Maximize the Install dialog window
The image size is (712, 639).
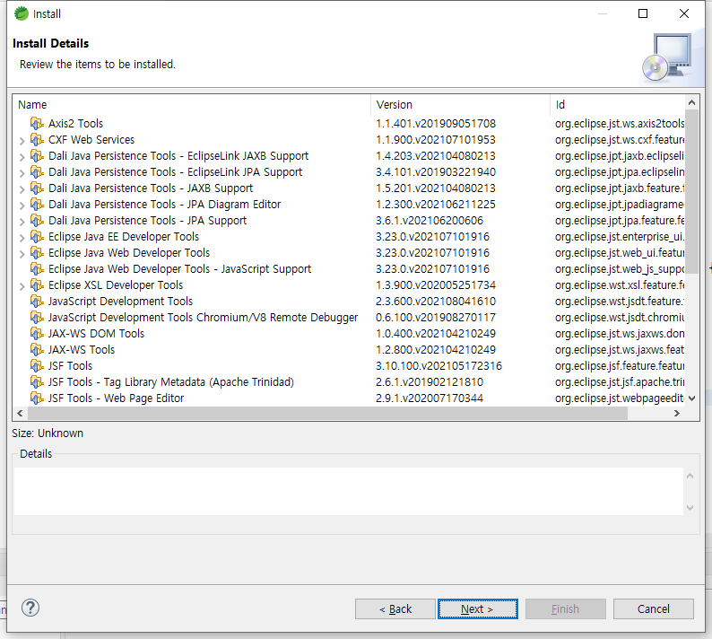(x=643, y=13)
